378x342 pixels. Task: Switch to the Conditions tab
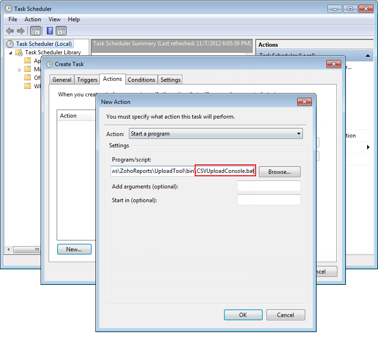tap(141, 80)
